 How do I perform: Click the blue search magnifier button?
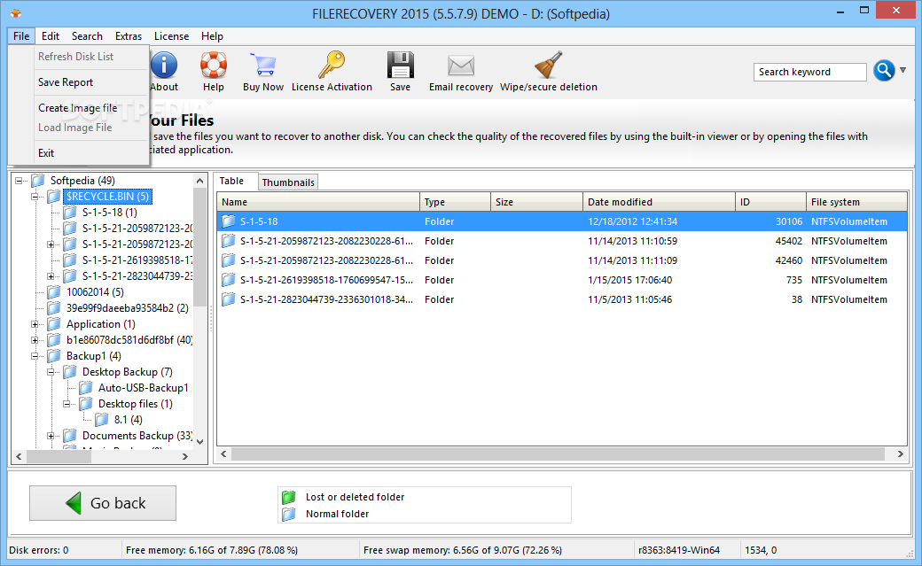pyautogui.click(x=884, y=71)
